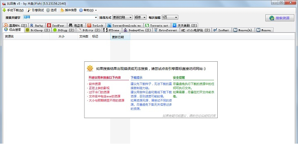Switch to the iCili电驴站 tab
This screenshot has width=298, height=149.
click(x=196, y=30)
